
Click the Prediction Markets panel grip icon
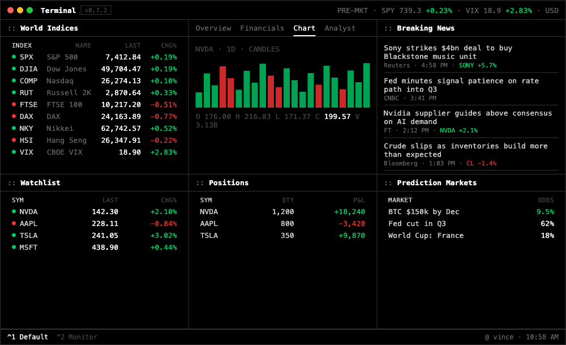point(388,183)
